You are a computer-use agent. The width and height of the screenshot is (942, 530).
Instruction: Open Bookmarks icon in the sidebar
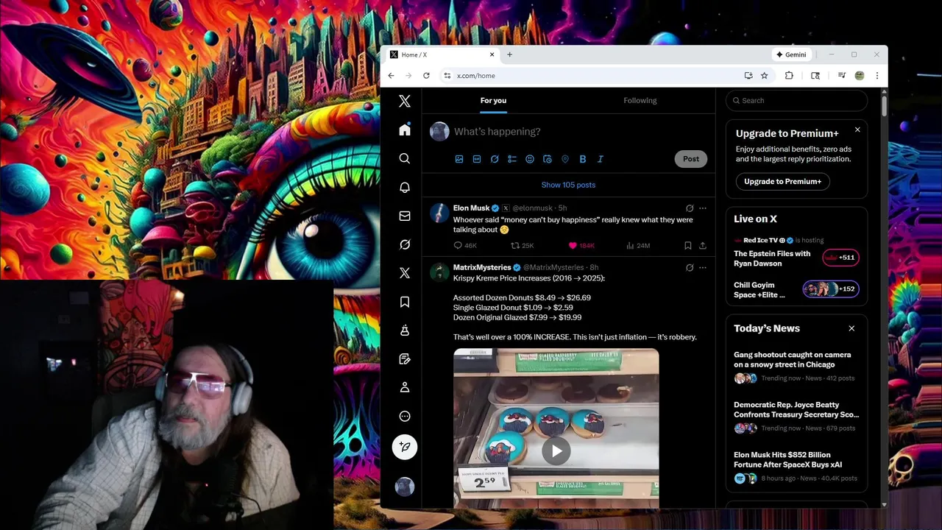point(405,302)
